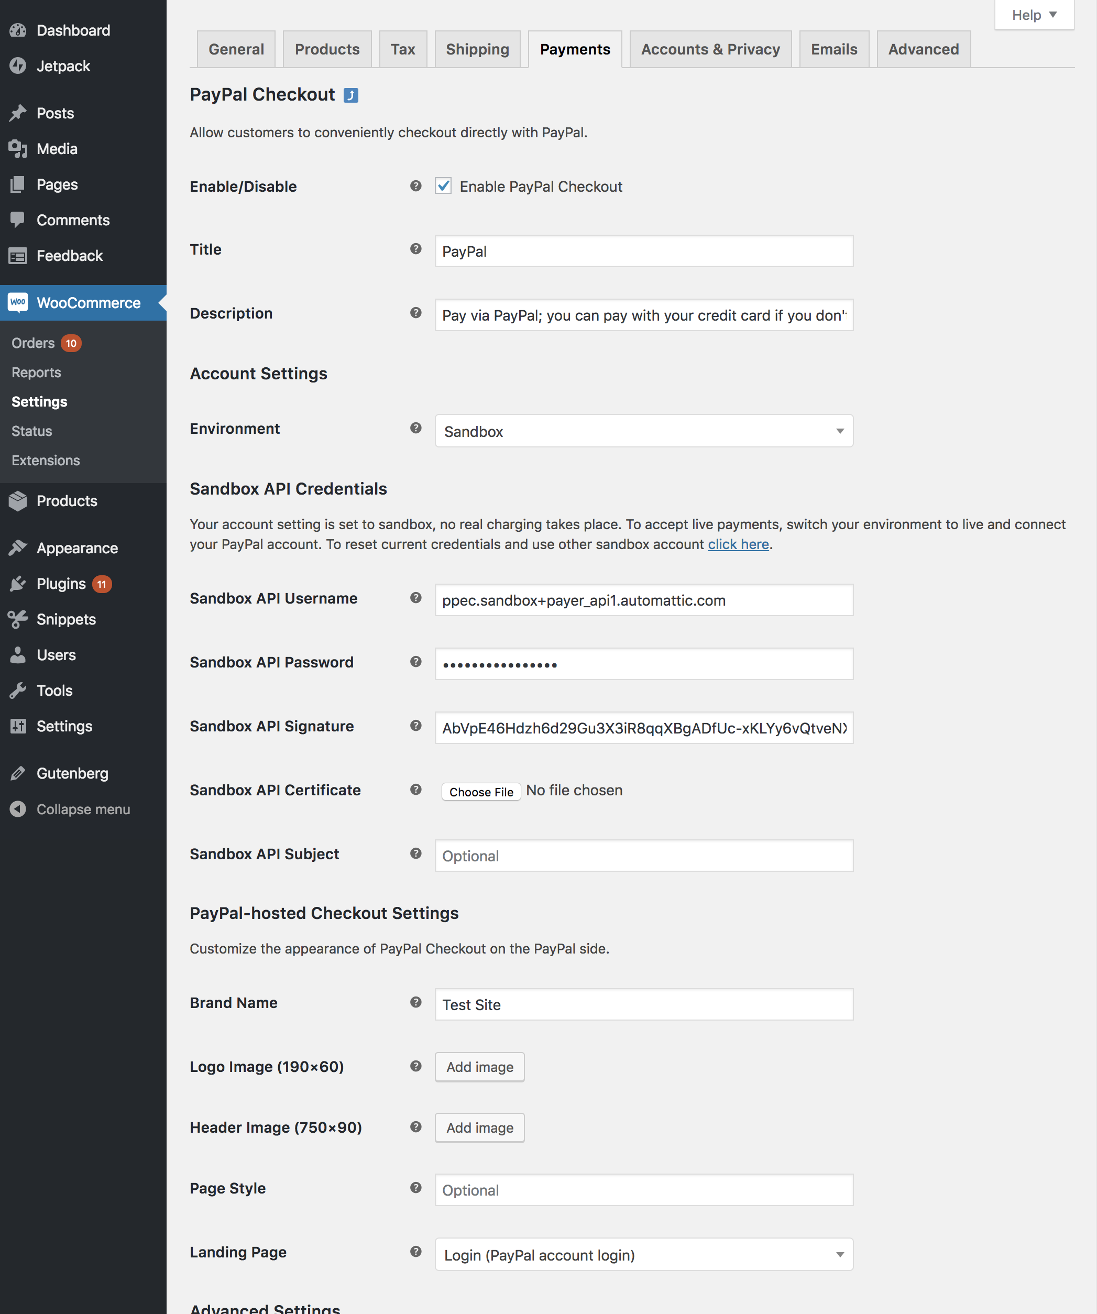Focus the Description input field
This screenshot has height=1314, width=1097.
(x=644, y=315)
